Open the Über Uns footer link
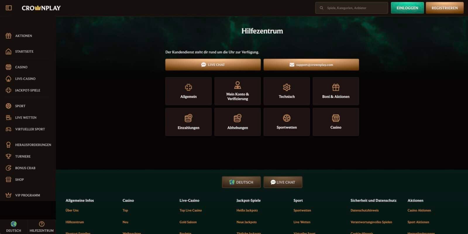The width and height of the screenshot is (468, 234). [x=72, y=210]
